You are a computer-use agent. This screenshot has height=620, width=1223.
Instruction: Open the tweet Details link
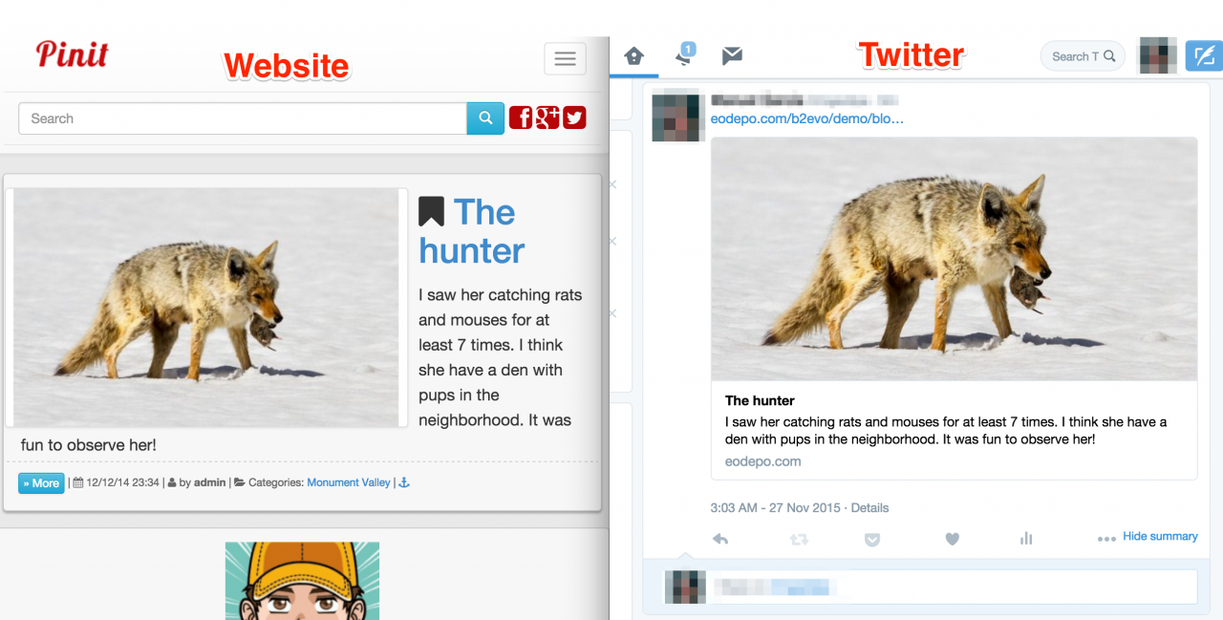coord(869,507)
